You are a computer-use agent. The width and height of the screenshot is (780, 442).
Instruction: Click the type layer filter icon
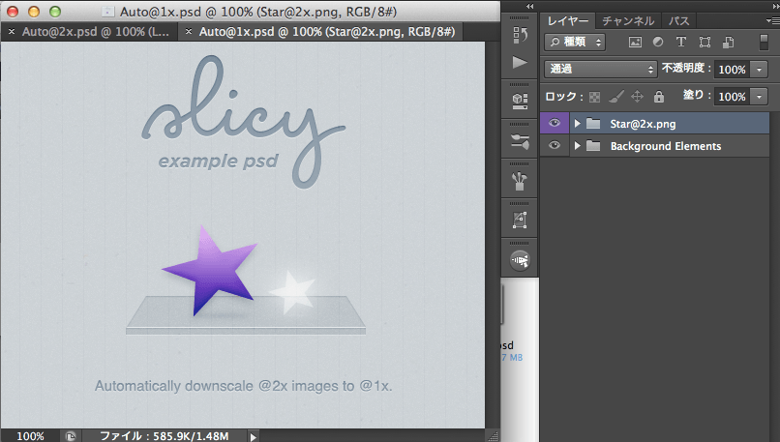coord(680,43)
